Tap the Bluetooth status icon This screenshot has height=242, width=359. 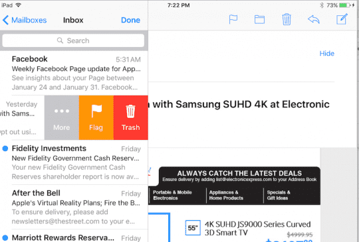[322, 5]
